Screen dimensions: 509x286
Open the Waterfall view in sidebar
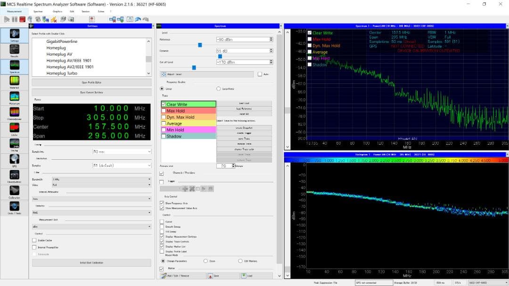[14, 82]
